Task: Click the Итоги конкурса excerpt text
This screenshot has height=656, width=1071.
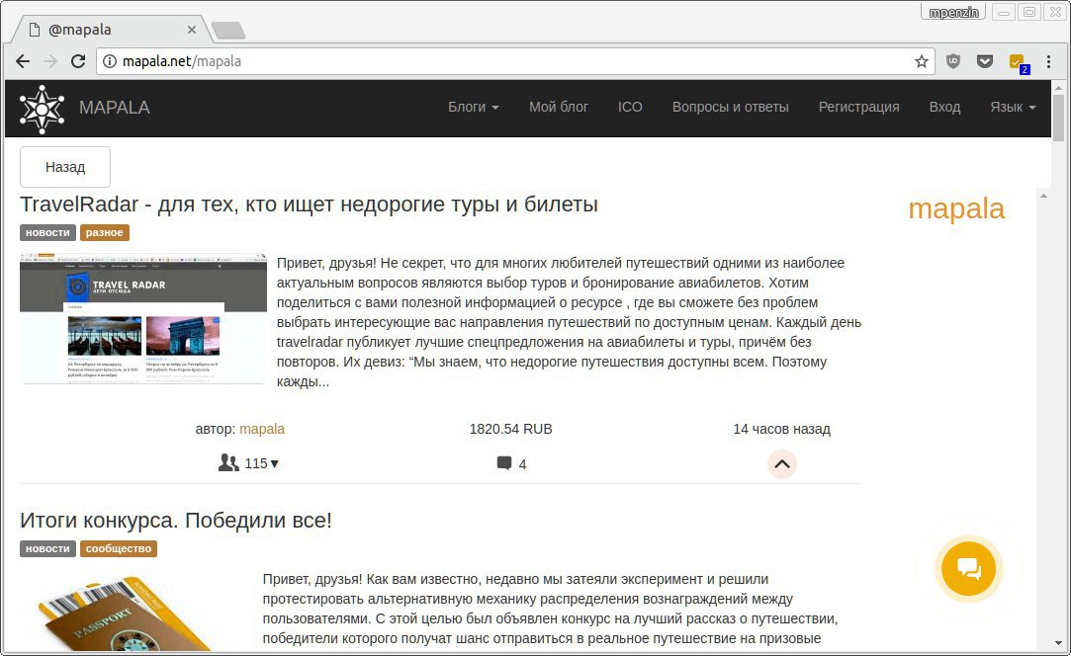Action: (551, 609)
